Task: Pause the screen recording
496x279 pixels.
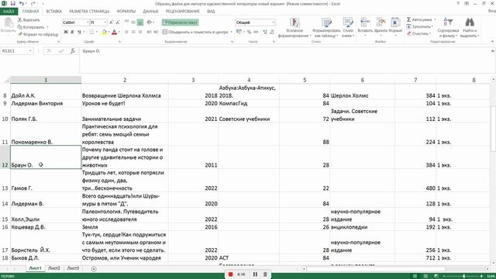Action: (x=255, y=274)
